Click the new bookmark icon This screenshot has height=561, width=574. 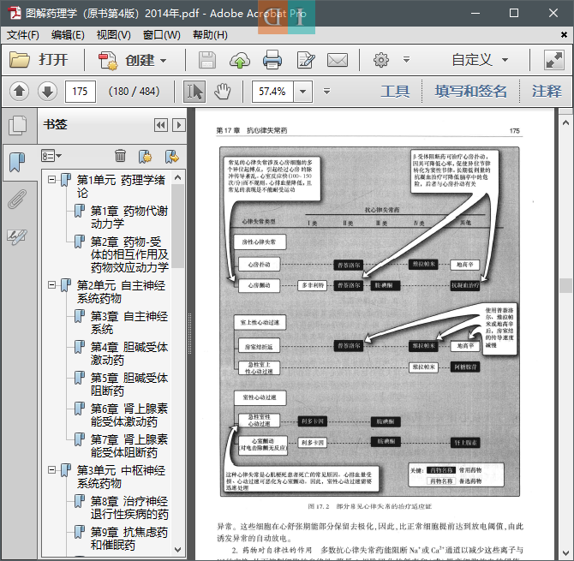(x=146, y=156)
